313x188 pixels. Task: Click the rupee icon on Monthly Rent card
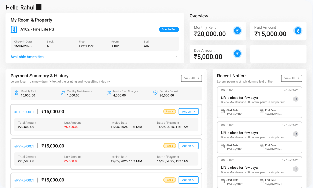[x=237, y=31]
